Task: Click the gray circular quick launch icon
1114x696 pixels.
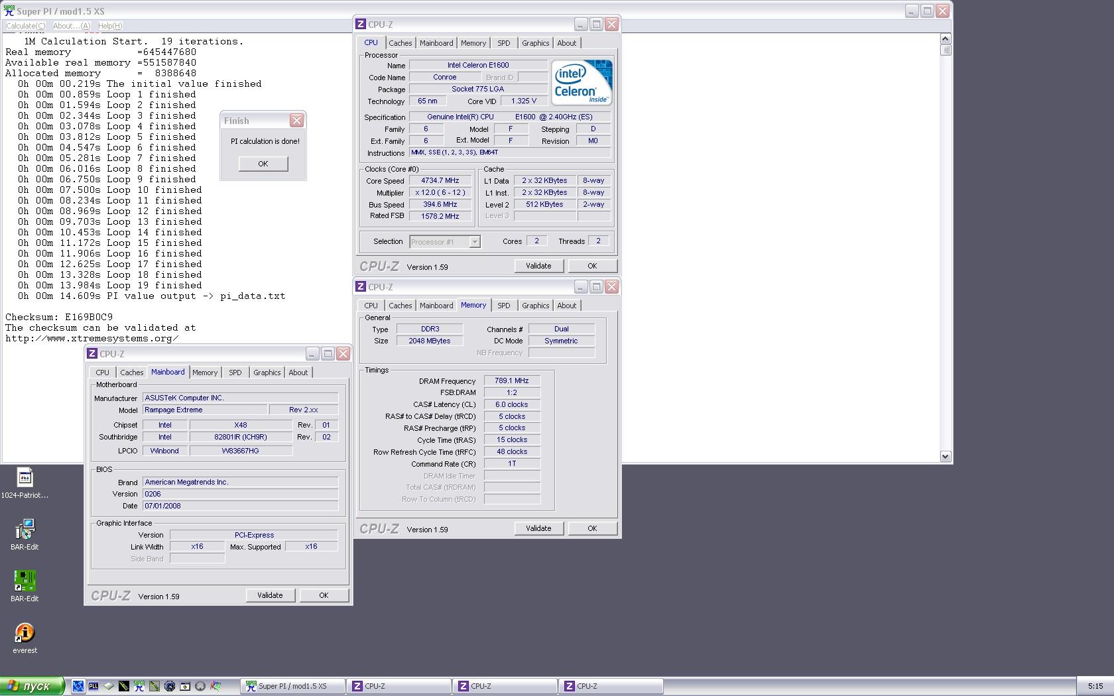Action: click(x=200, y=686)
